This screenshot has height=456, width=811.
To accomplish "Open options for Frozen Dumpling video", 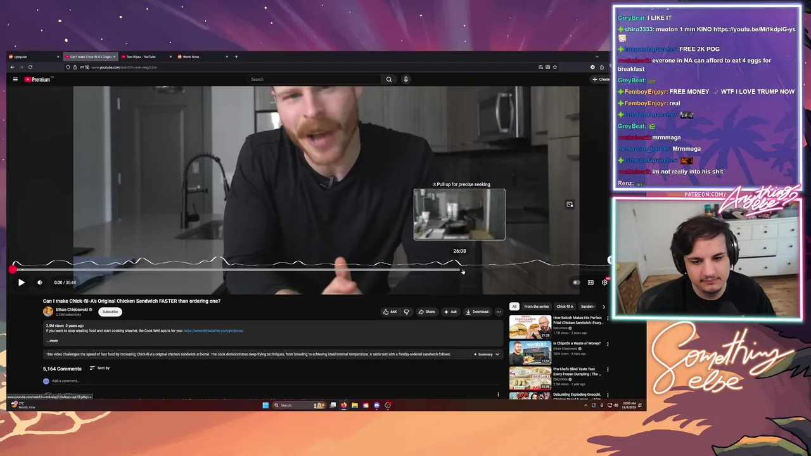I will pos(608,370).
